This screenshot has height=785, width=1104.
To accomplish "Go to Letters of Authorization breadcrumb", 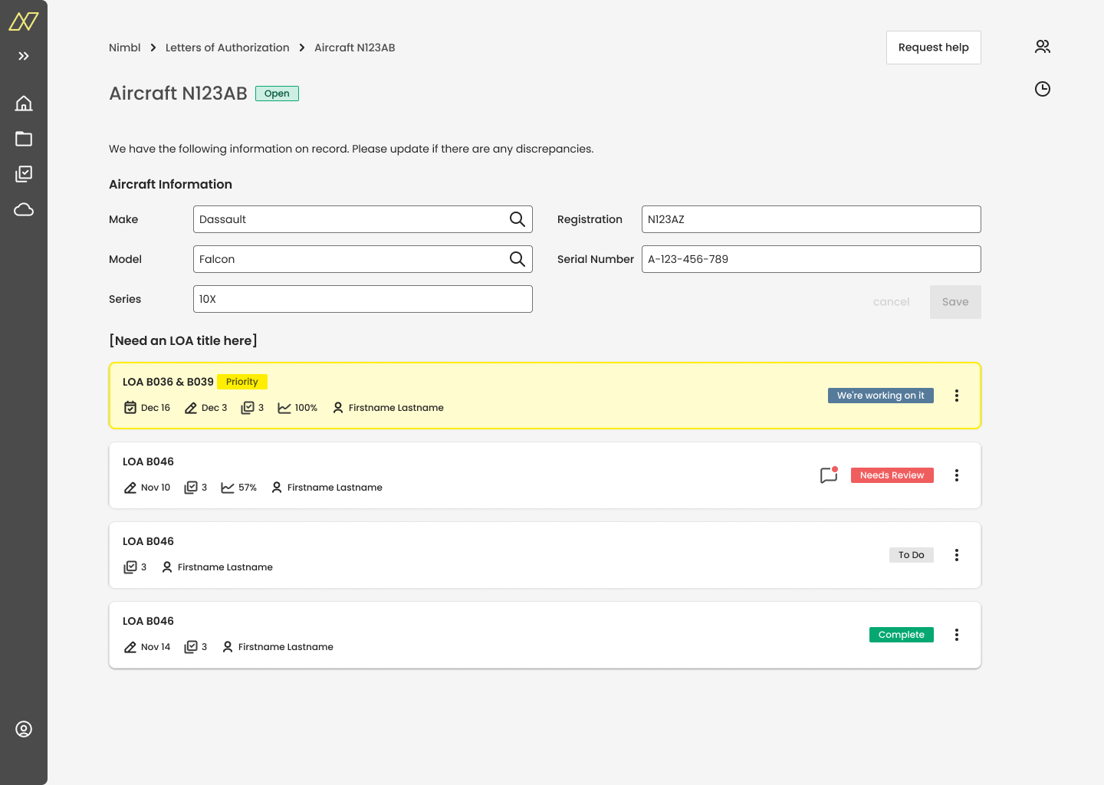I will point(228,48).
